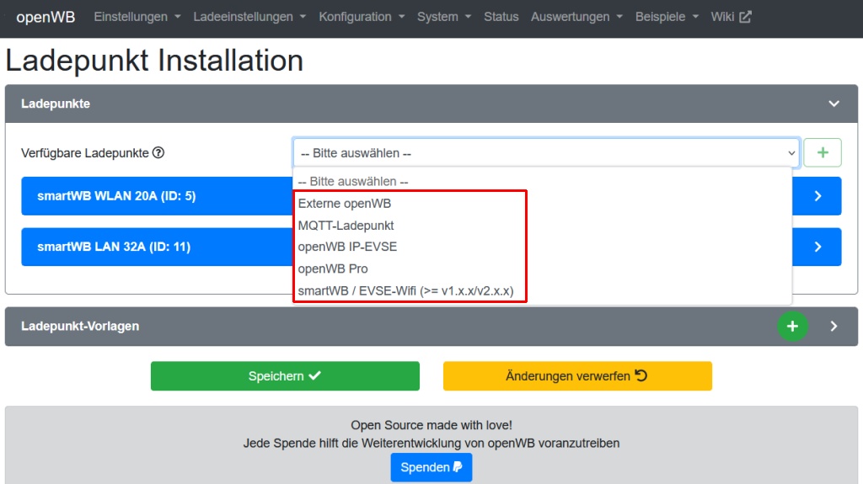This screenshot has width=863, height=484.
Task: Click the Spenden PayPal button
Action: click(x=431, y=467)
